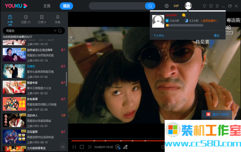Switch to the 记录 21 history tab
The width and height of the screenshot is (241, 152).
click(26, 19)
